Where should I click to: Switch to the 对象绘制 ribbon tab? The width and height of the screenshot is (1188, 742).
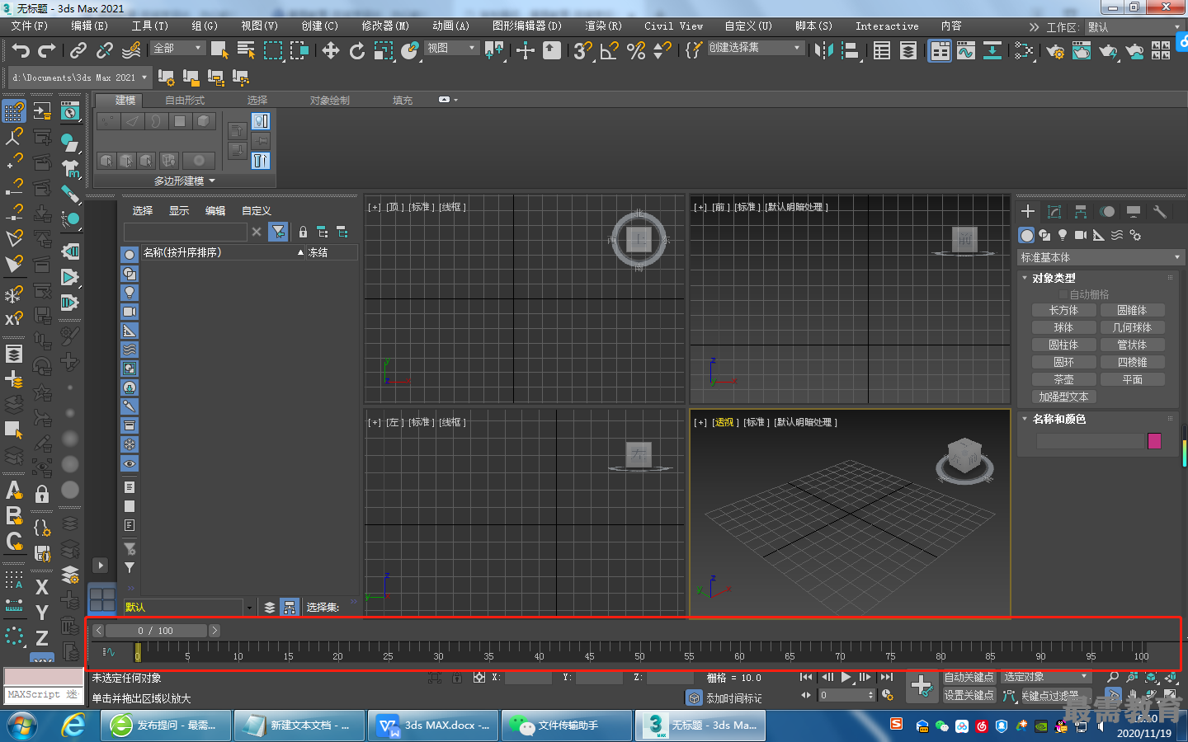tap(330, 101)
